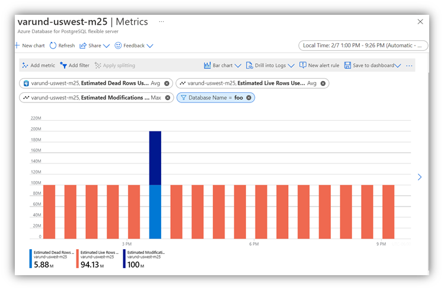The image size is (444, 290).
Task: Select Estimated Dead Rows legend entry 5.88M
Action: coord(52,259)
